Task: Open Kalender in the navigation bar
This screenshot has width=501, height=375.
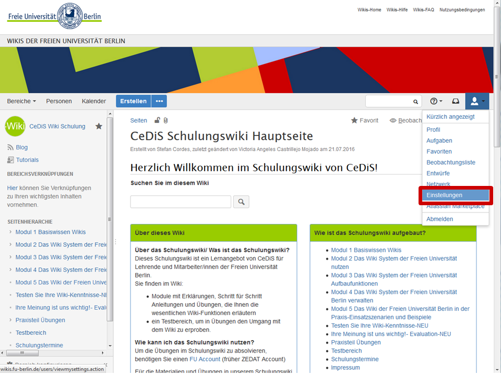Action: coord(93,101)
